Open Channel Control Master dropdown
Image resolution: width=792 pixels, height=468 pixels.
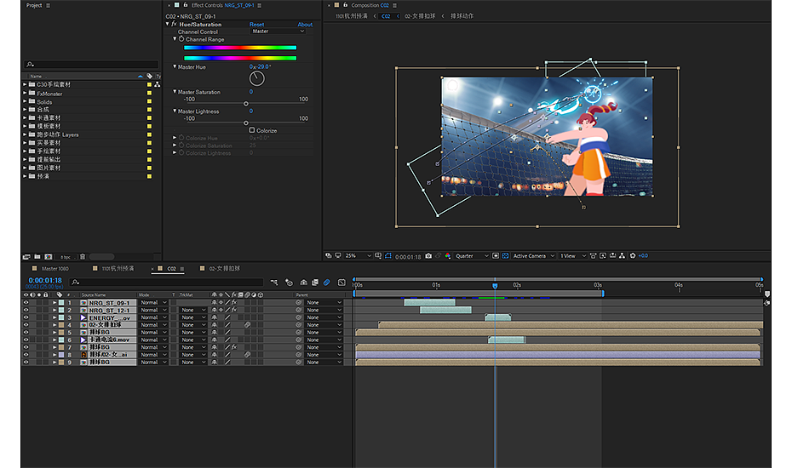(278, 31)
